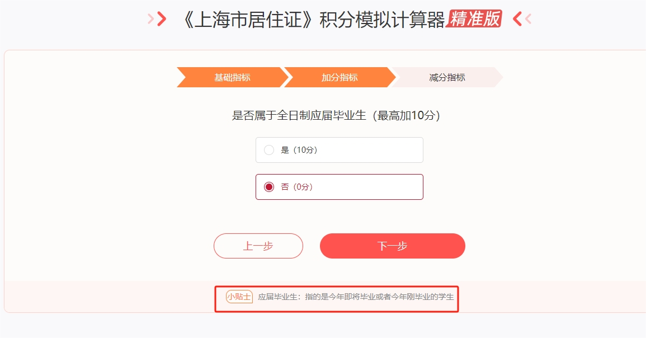
Task: Click the 否（0分）label text
Action: 297,187
